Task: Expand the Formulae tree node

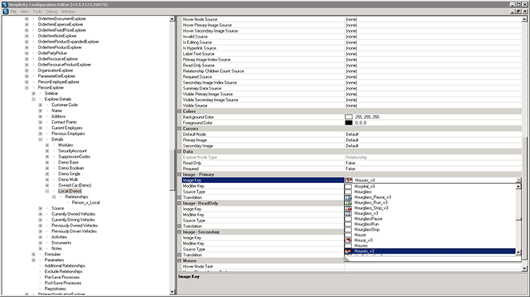Action: tap(33, 254)
